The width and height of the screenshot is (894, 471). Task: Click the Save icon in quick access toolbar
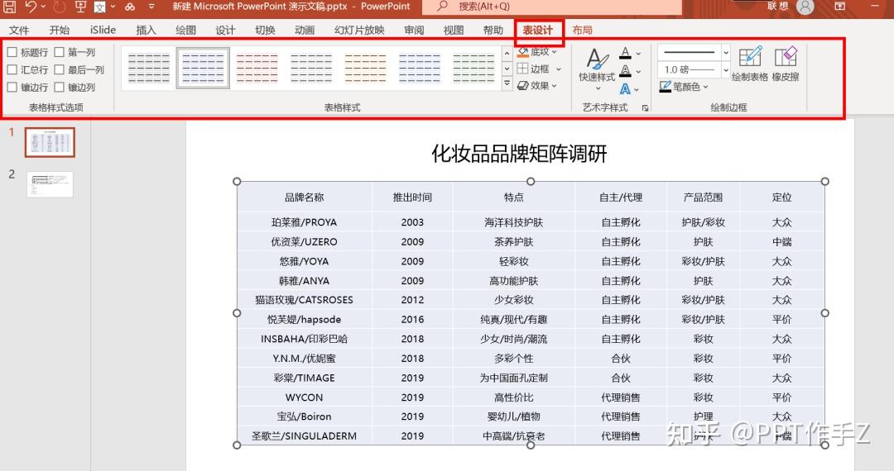[9, 7]
